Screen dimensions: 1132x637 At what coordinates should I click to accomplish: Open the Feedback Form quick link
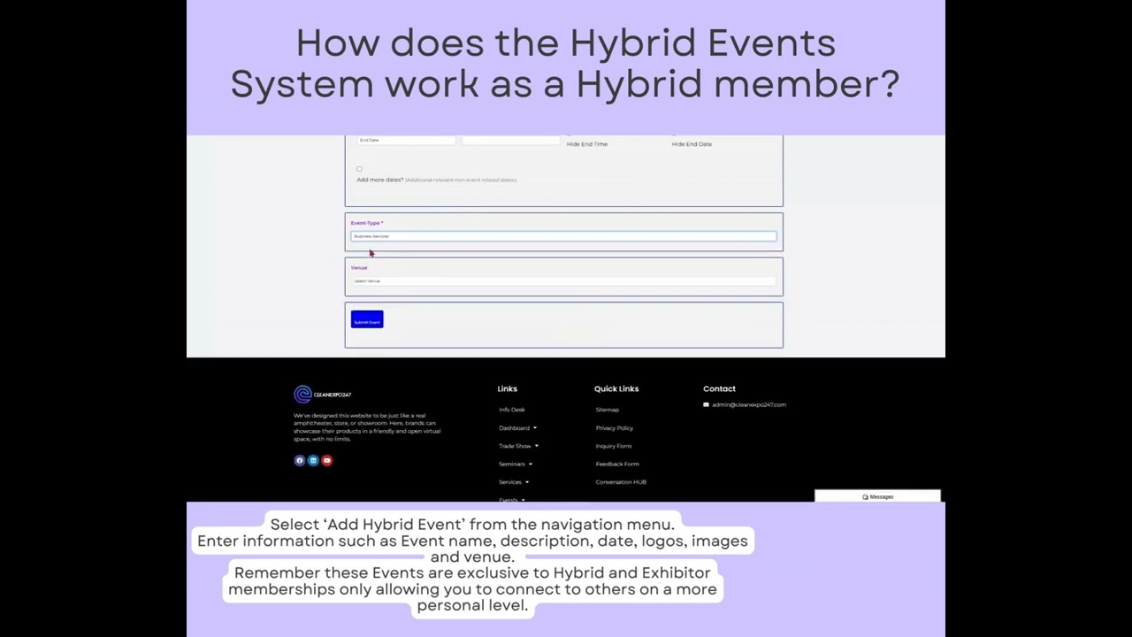point(617,464)
